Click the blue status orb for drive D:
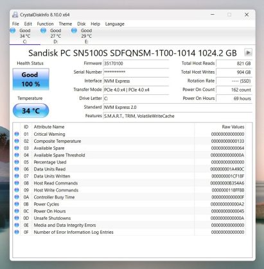The width and height of the screenshot is (264, 269). (44, 31)
